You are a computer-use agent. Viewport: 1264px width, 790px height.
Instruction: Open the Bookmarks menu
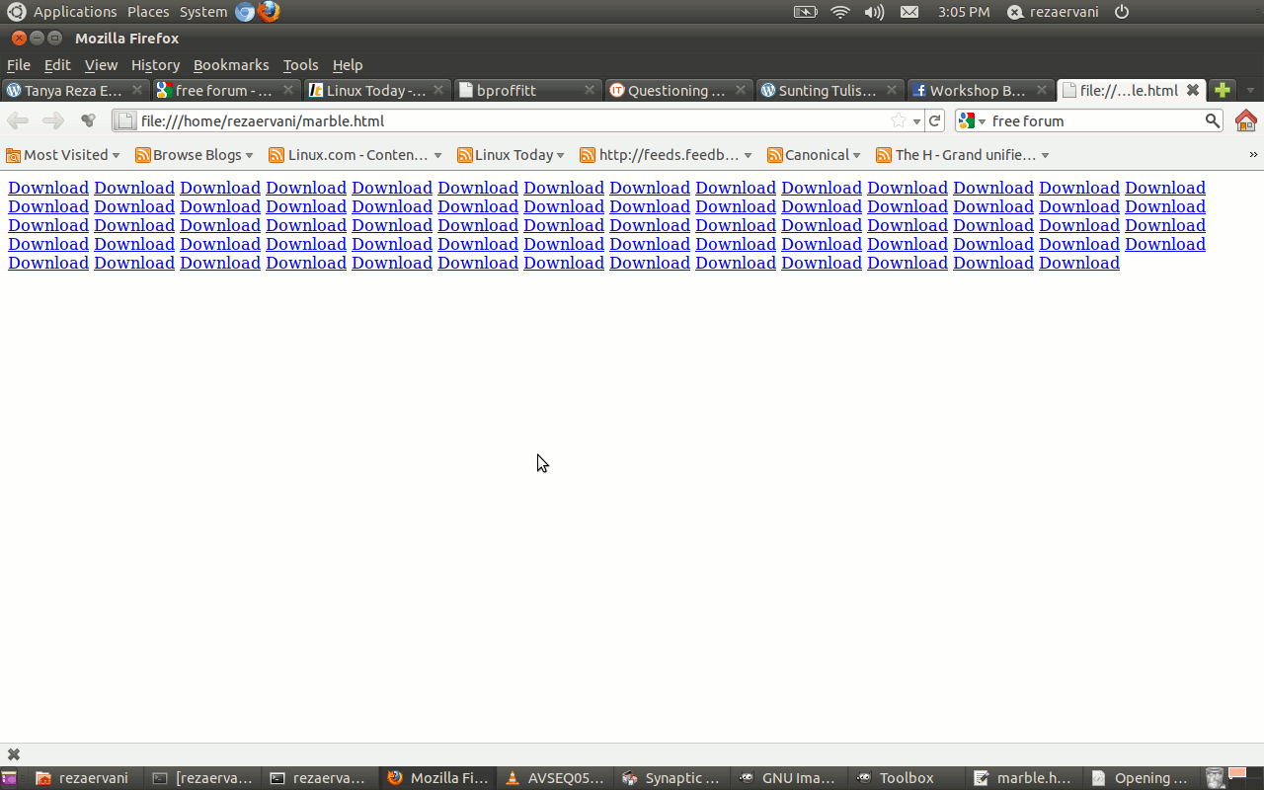(x=231, y=65)
